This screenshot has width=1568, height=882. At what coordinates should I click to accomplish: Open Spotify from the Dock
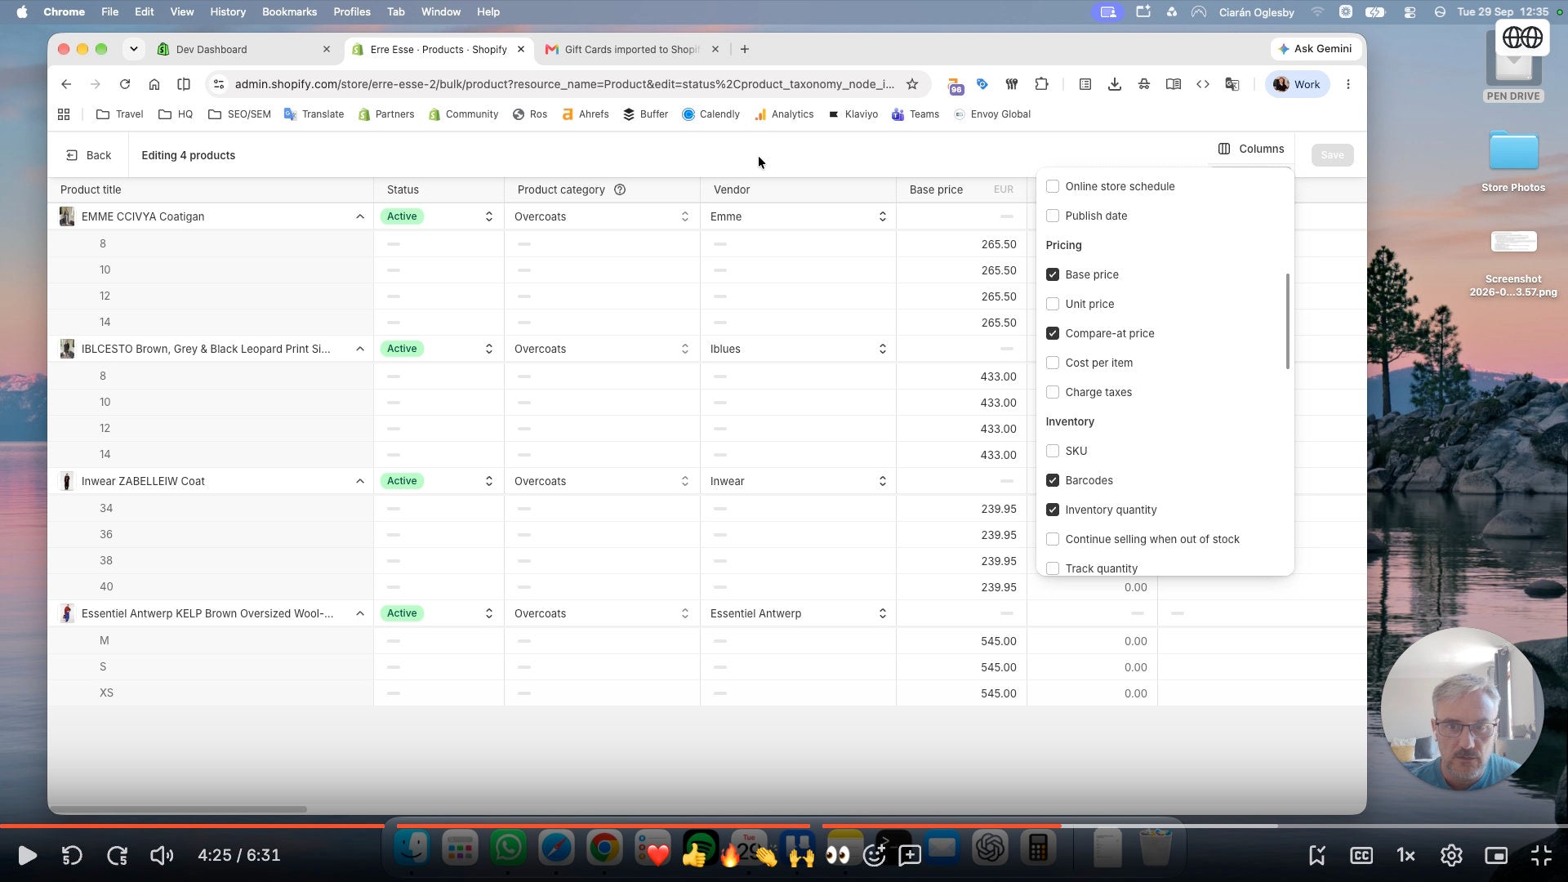click(x=700, y=849)
